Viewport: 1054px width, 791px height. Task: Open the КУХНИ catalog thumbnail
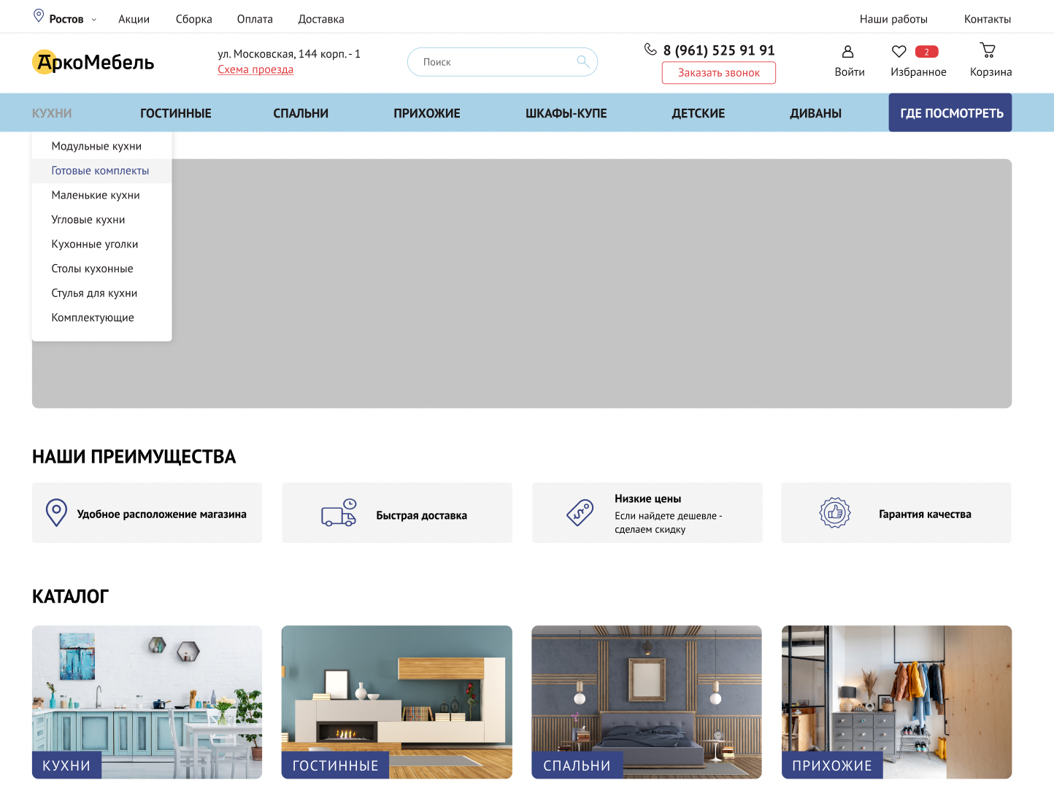(x=147, y=702)
